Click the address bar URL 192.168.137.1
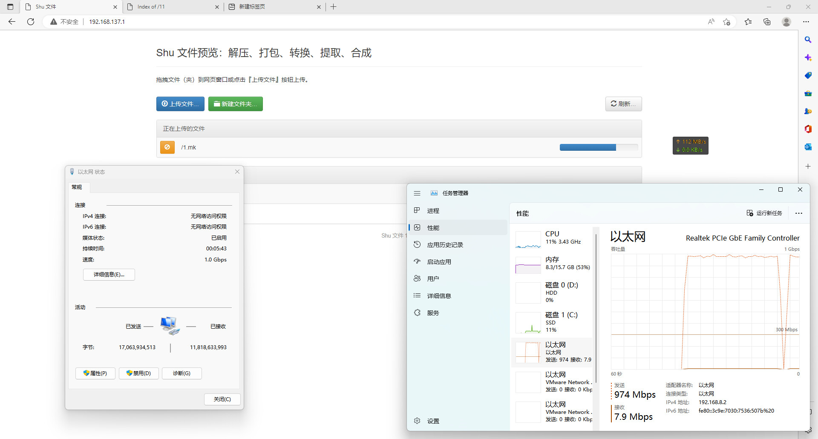818x439 pixels. (x=107, y=22)
